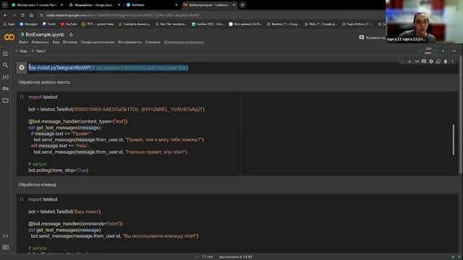Viewport: 463px width, 260px height.
Task: Run the 'Обработка любого текста' code cell
Action: pyautogui.click(x=22, y=97)
